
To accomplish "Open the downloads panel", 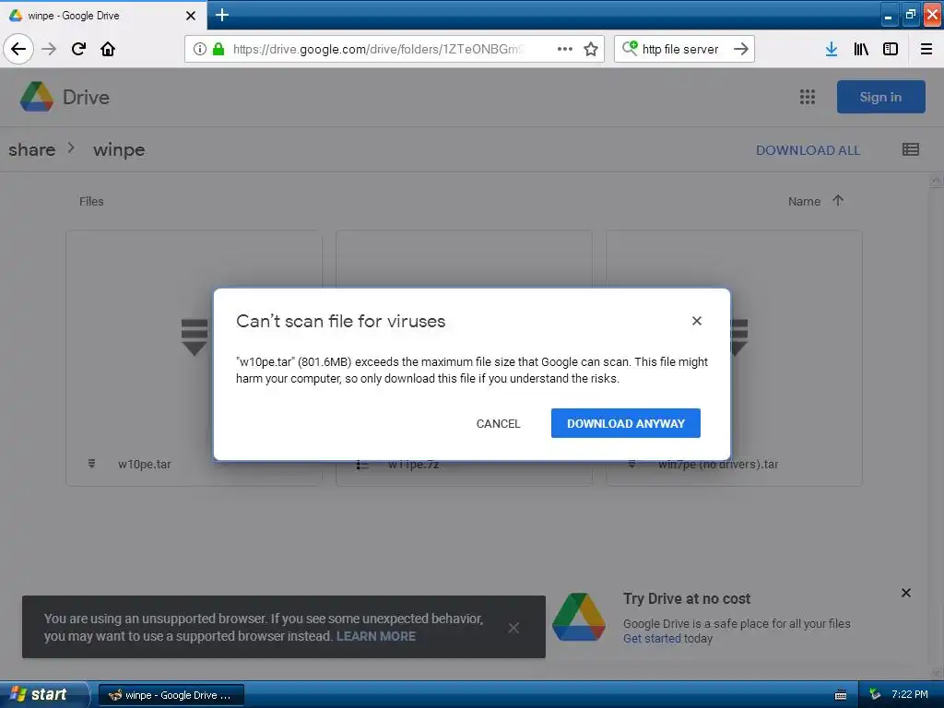I will [832, 49].
